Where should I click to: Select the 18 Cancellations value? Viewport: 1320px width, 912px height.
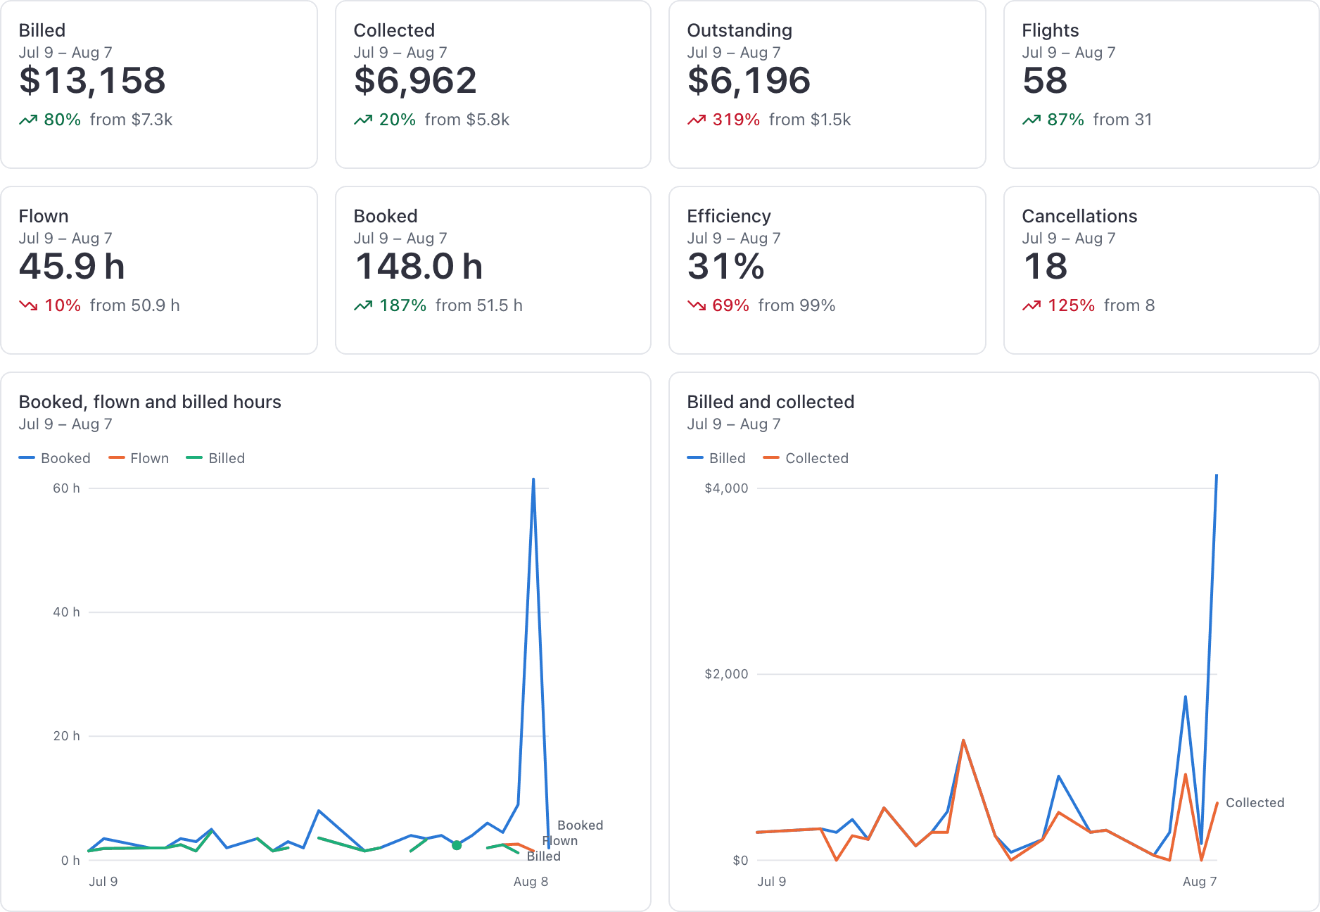(1045, 266)
